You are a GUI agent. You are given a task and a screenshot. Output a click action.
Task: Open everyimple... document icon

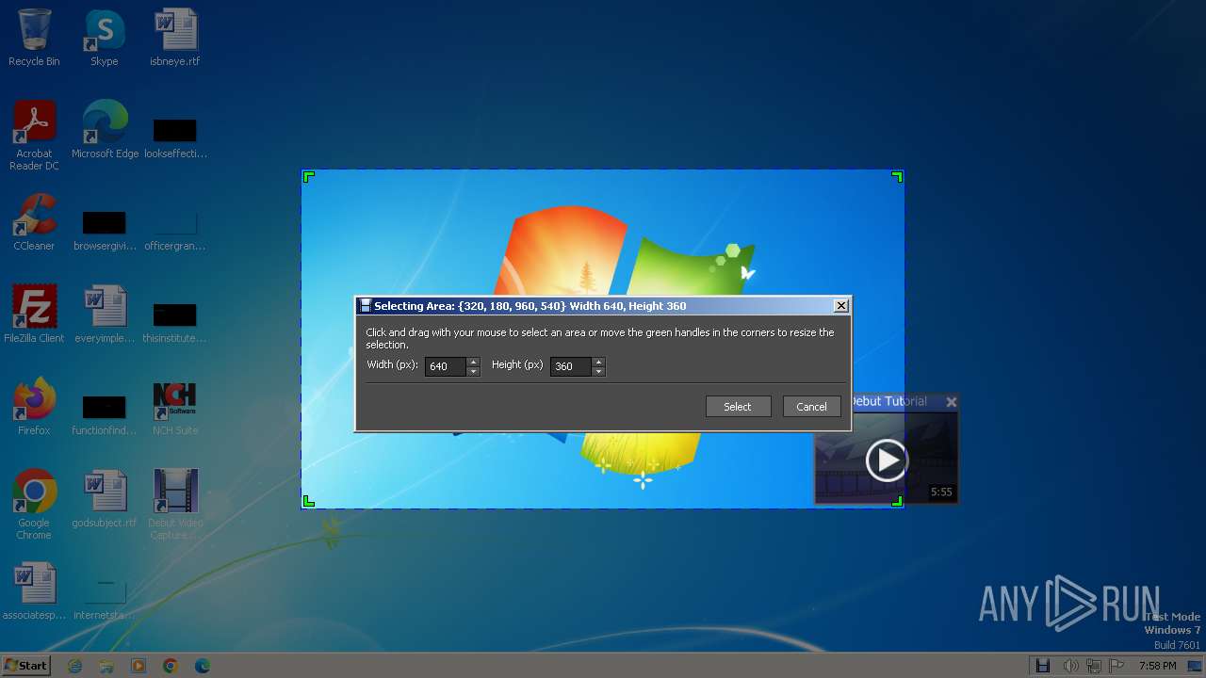point(104,315)
